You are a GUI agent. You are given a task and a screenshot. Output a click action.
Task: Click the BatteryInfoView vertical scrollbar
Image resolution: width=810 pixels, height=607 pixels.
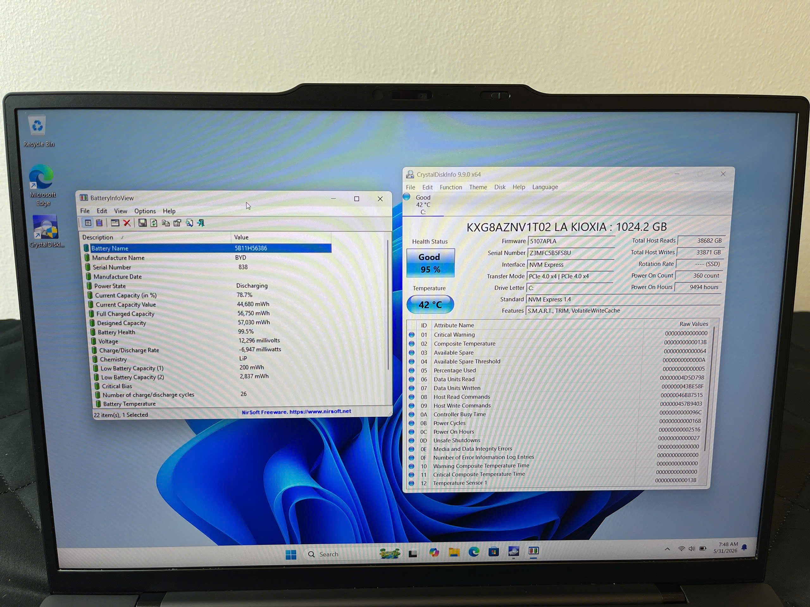tap(388, 304)
